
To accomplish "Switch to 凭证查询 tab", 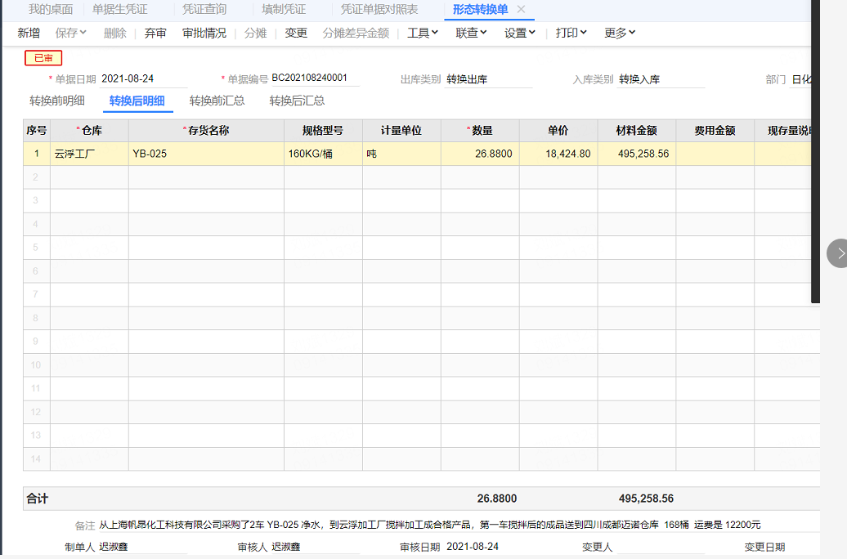I will (204, 9).
